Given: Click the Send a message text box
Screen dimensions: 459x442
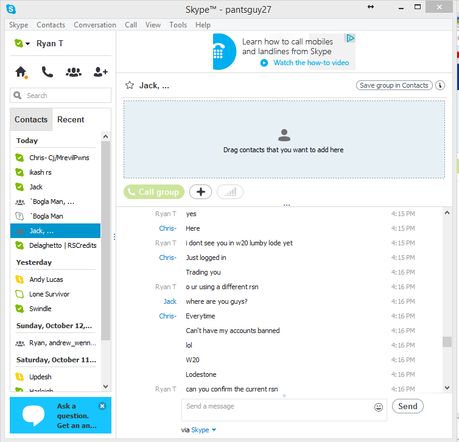Looking at the screenshot, I should [x=284, y=410].
